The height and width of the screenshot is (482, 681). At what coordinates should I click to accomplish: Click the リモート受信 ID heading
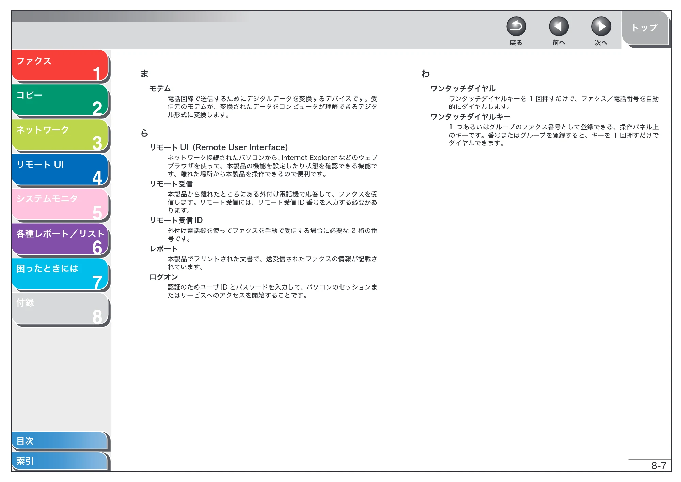pos(176,220)
